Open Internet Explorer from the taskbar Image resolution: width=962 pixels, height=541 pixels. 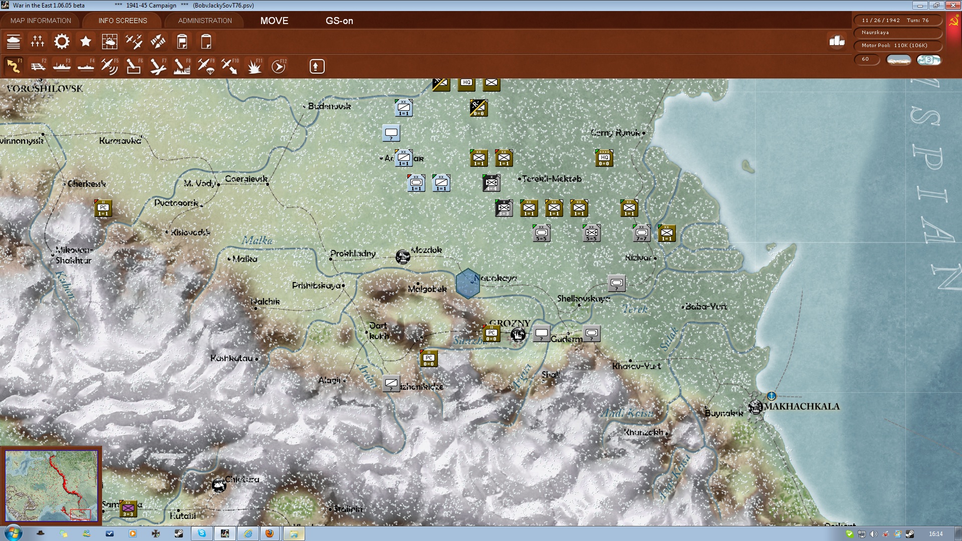click(248, 533)
